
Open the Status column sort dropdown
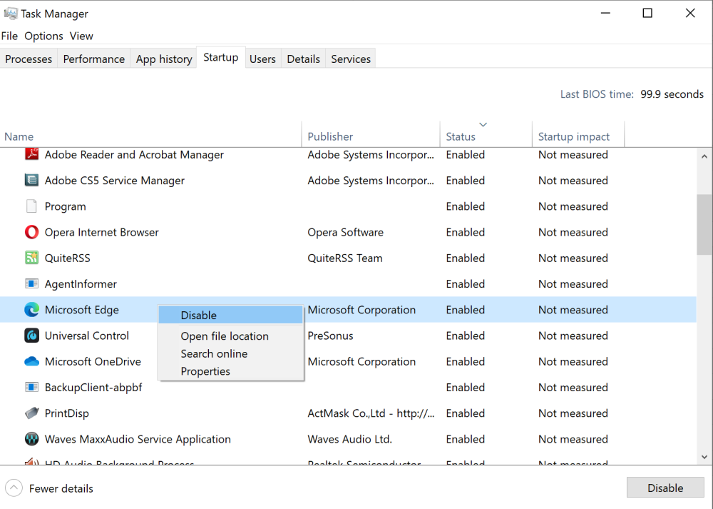pyautogui.click(x=485, y=124)
